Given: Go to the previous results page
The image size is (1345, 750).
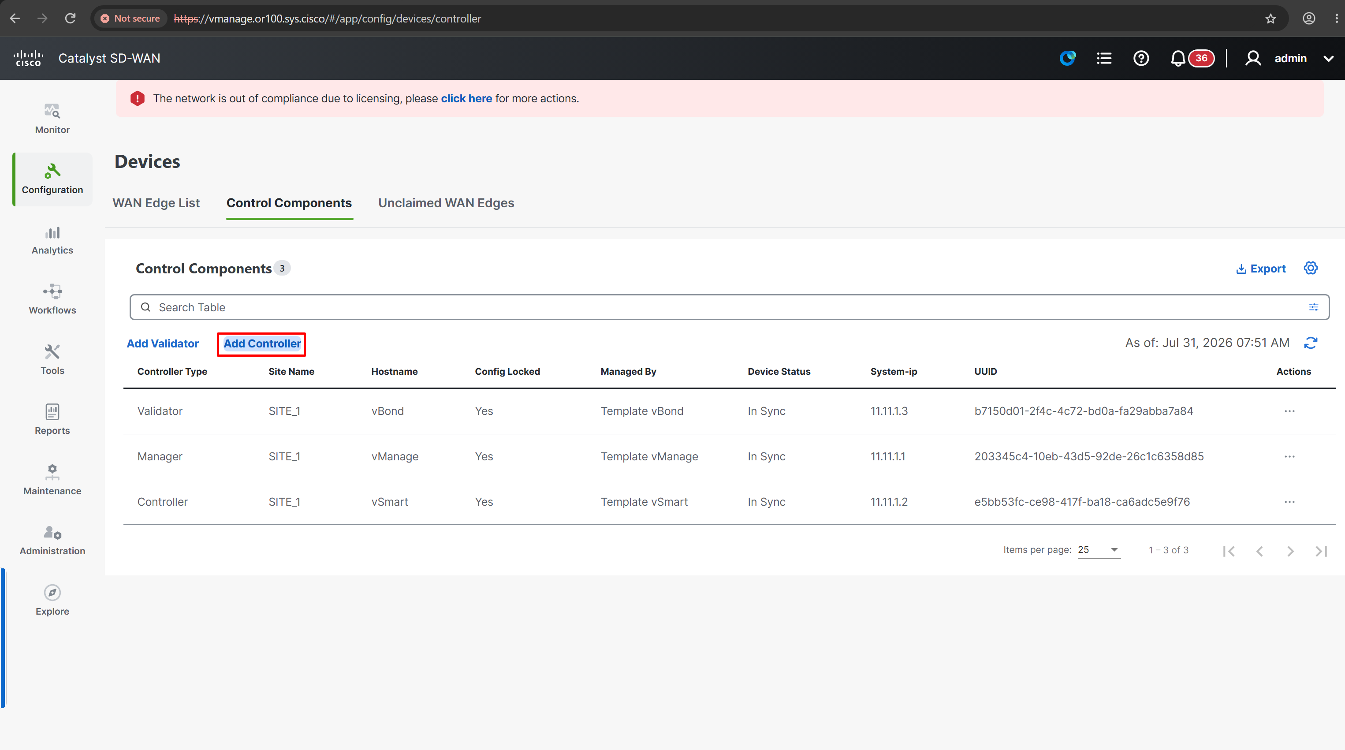Looking at the screenshot, I should point(1259,551).
